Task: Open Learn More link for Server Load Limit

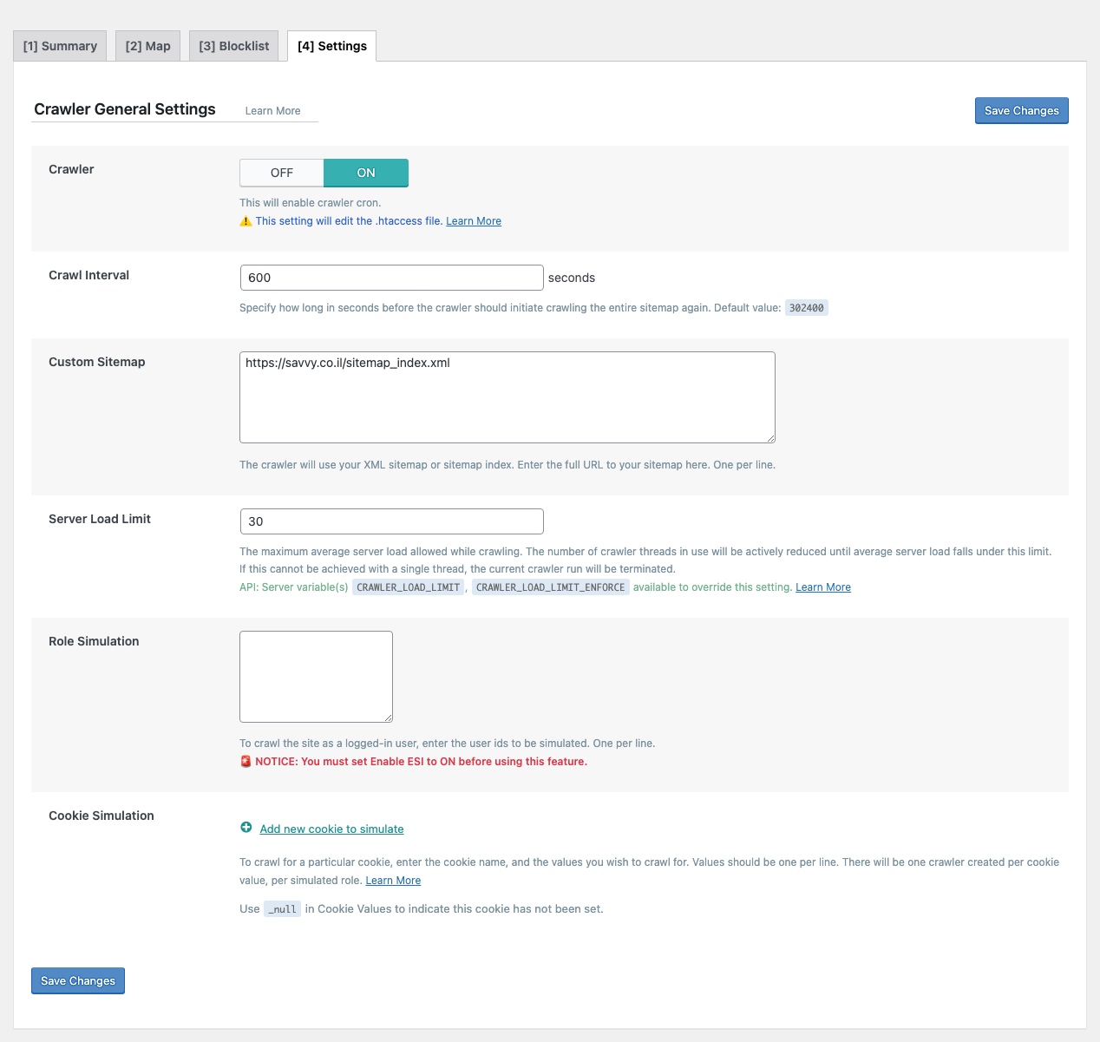Action: [x=823, y=587]
